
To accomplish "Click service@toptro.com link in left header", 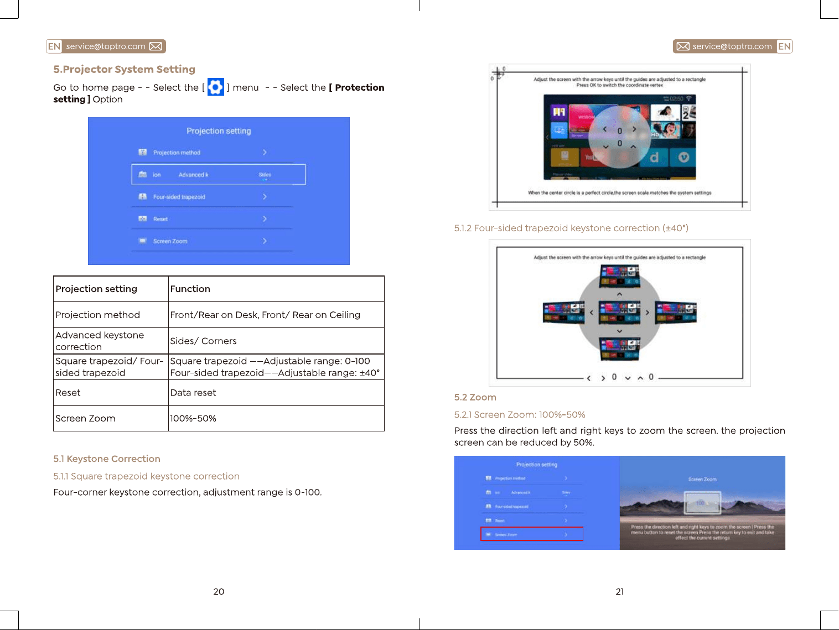I will 106,46.
